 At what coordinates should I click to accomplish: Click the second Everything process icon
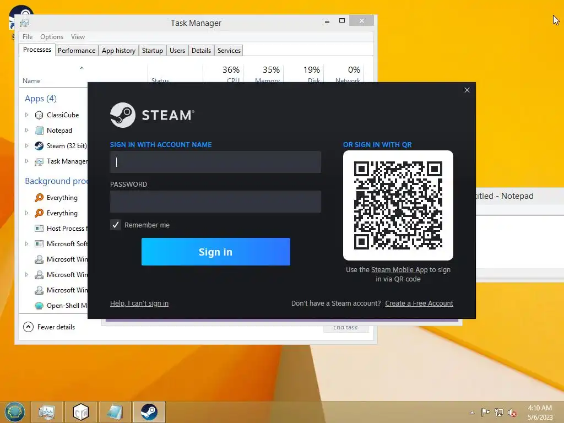tap(39, 213)
